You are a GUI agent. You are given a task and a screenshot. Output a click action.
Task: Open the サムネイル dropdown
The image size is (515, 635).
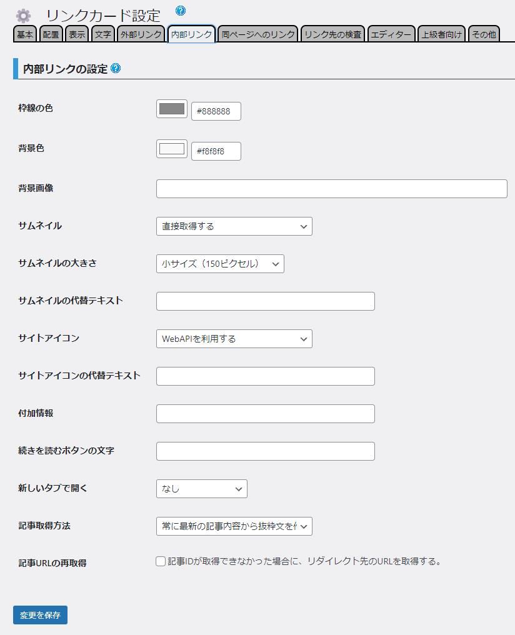[x=234, y=226]
